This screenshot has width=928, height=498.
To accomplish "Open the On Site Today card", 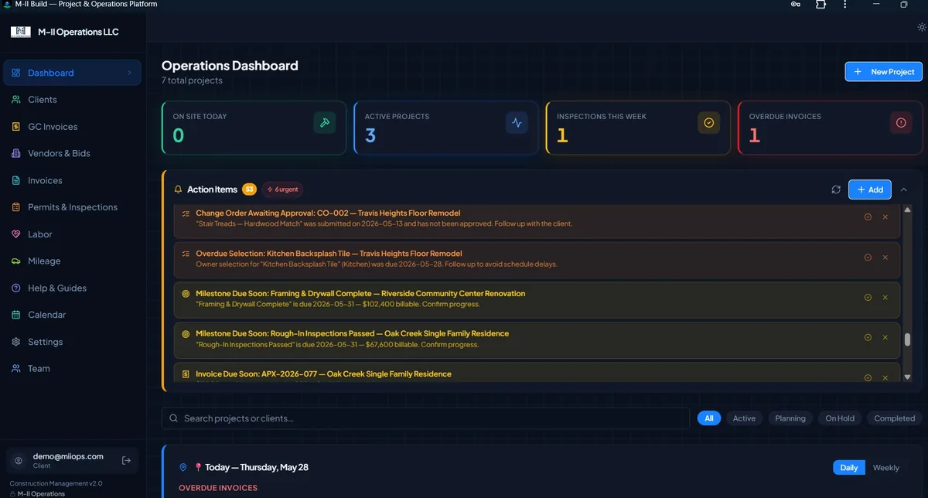I will pyautogui.click(x=254, y=128).
